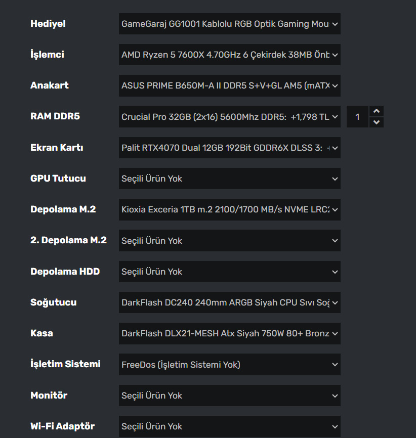Image resolution: width=416 pixels, height=438 pixels.
Task: Click the RAM quantity number field
Action: tap(358, 117)
